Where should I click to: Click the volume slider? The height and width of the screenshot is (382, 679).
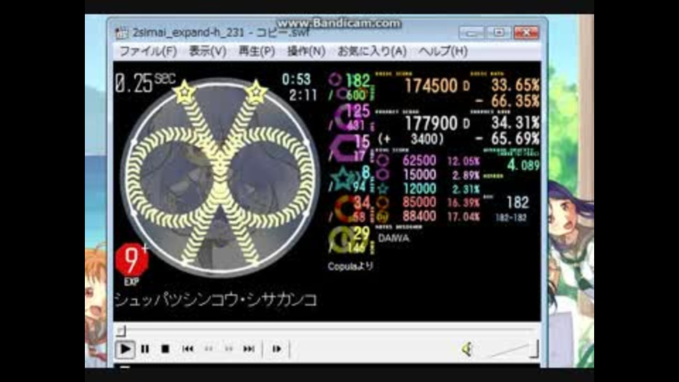(514, 349)
